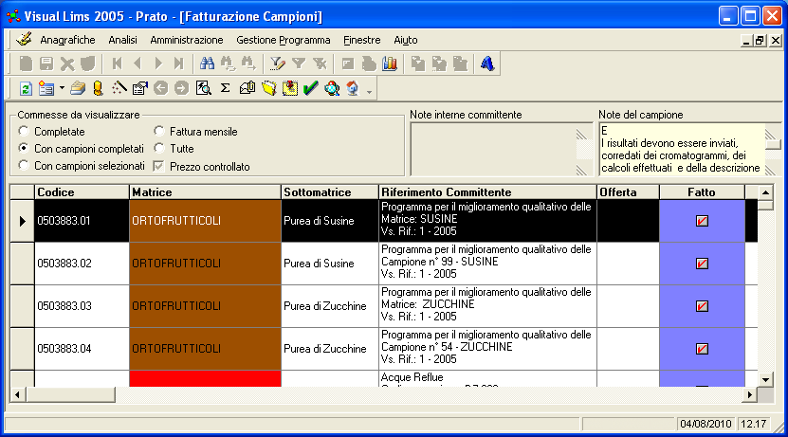Open the Gestione Programma menu
This screenshot has height=437, width=788.
284,40
